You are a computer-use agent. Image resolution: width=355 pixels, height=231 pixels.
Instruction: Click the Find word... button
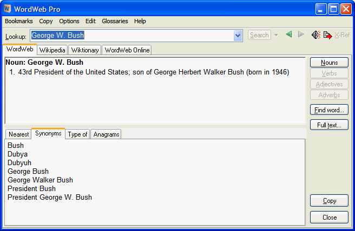[329, 110]
